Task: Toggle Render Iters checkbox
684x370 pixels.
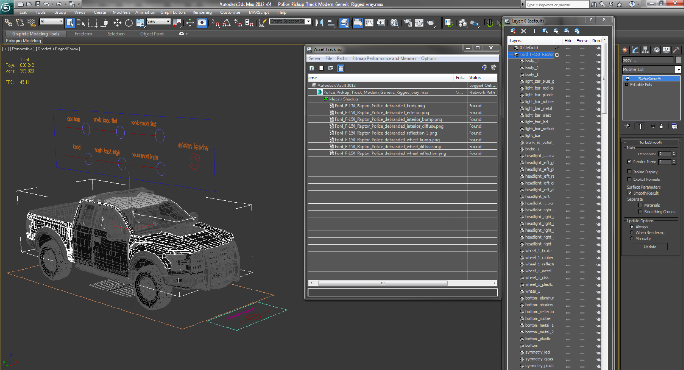Action: pos(629,162)
